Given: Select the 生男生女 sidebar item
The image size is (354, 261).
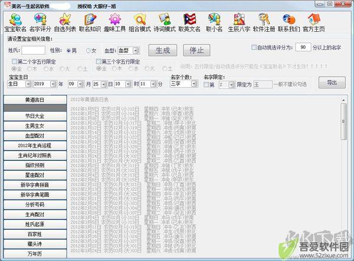Looking at the screenshot, I should pyautogui.click(x=35, y=126).
